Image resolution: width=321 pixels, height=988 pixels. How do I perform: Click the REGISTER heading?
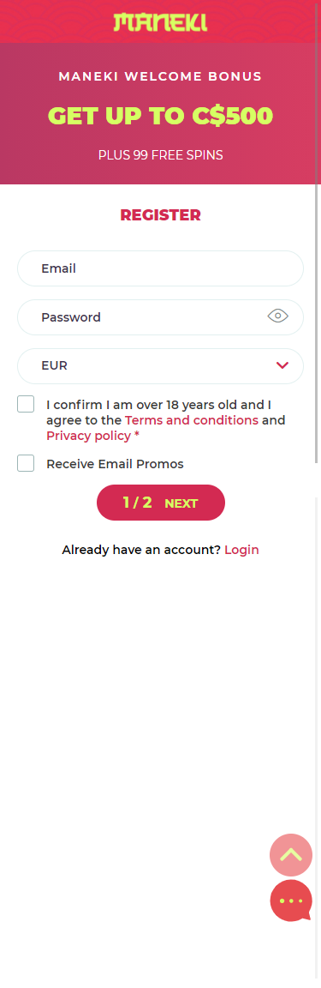161,215
